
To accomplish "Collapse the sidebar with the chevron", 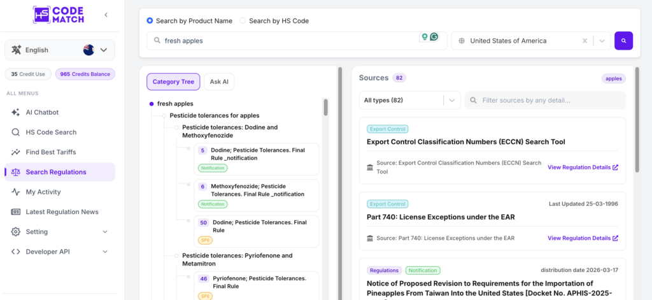I will [106, 15].
